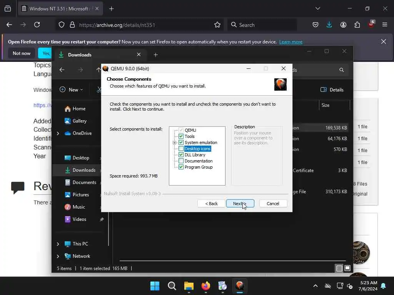The height and width of the screenshot is (295, 394).
Task: Click the uBlock Origin extension icon
Action: click(371, 24)
